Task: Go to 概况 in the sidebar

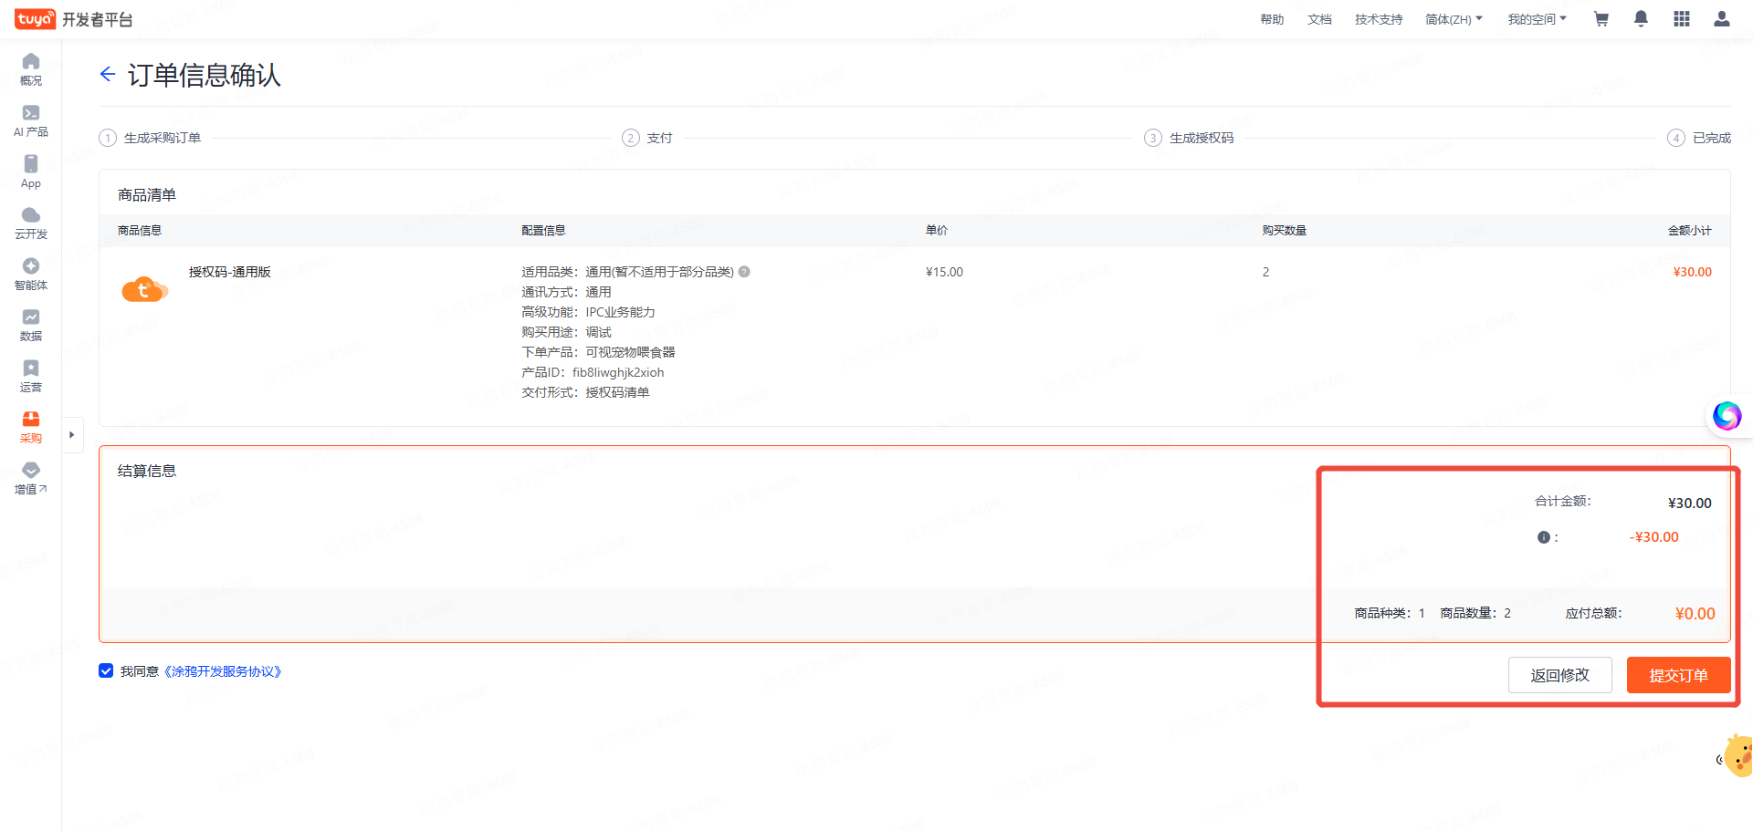Action: 31,69
